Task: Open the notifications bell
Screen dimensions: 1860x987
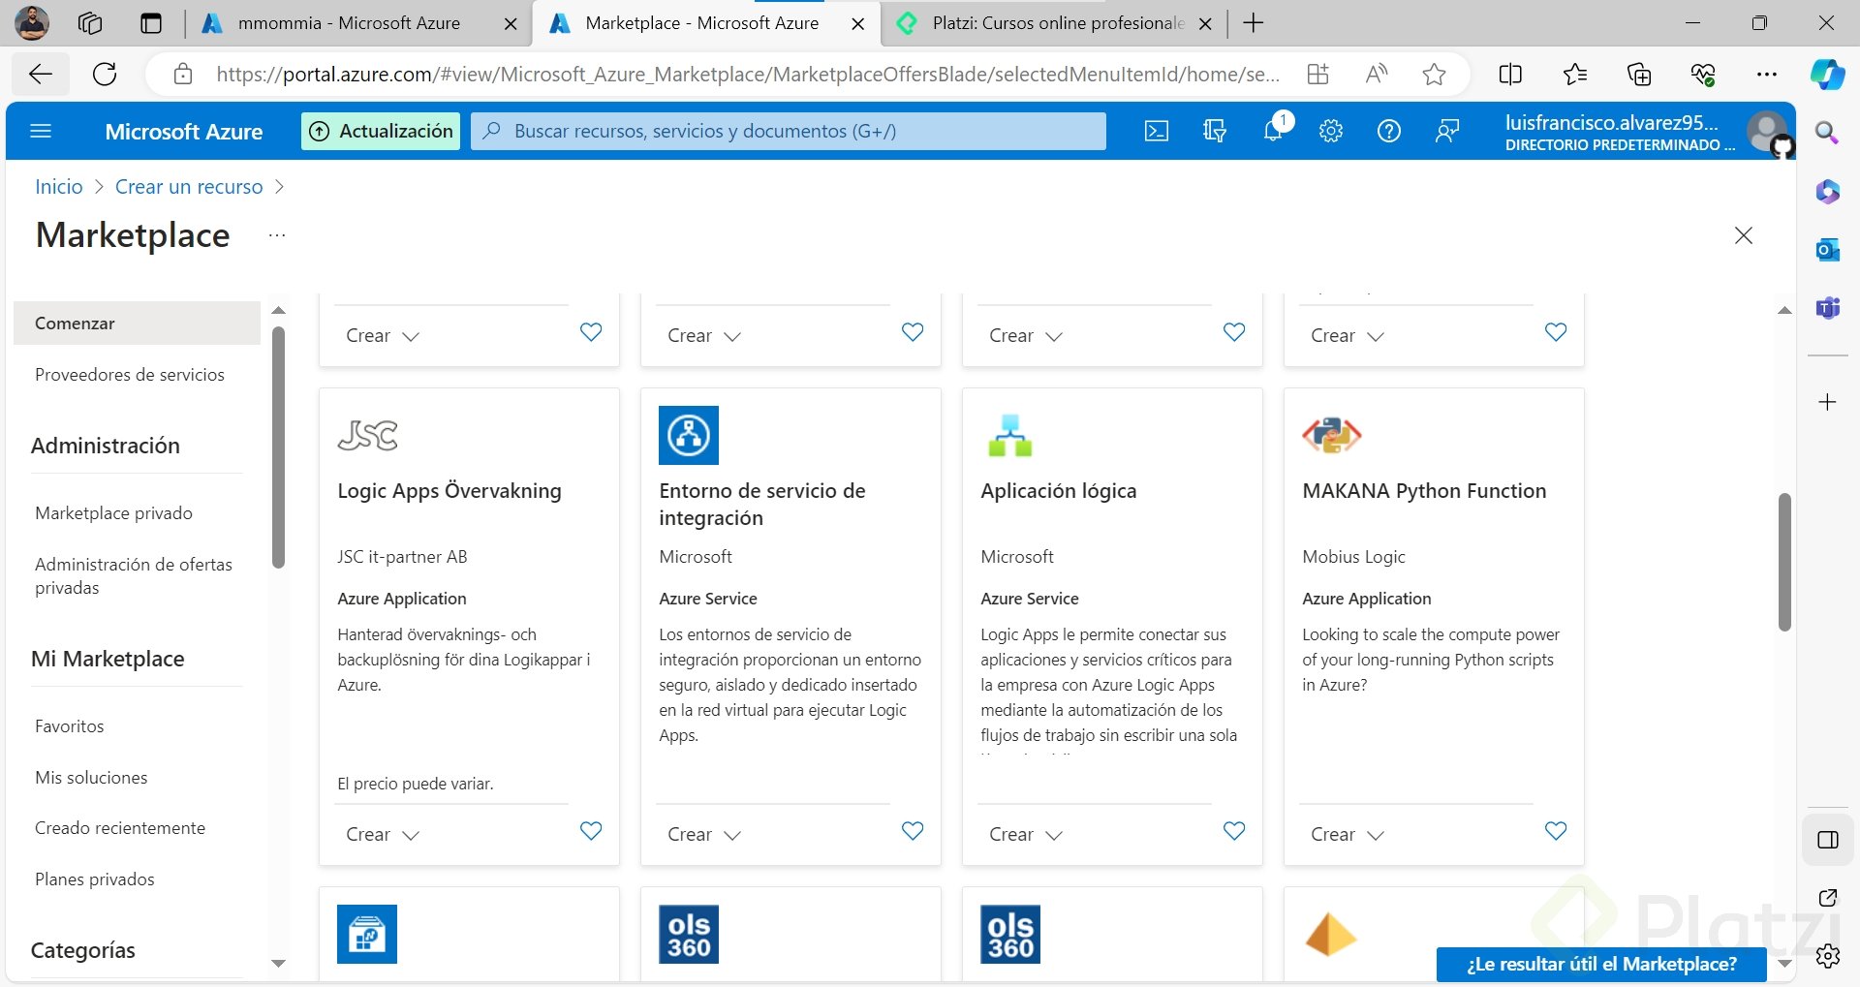Action: 1274,130
